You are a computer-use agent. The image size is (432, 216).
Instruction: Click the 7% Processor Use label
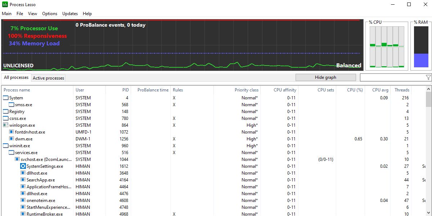34,28
